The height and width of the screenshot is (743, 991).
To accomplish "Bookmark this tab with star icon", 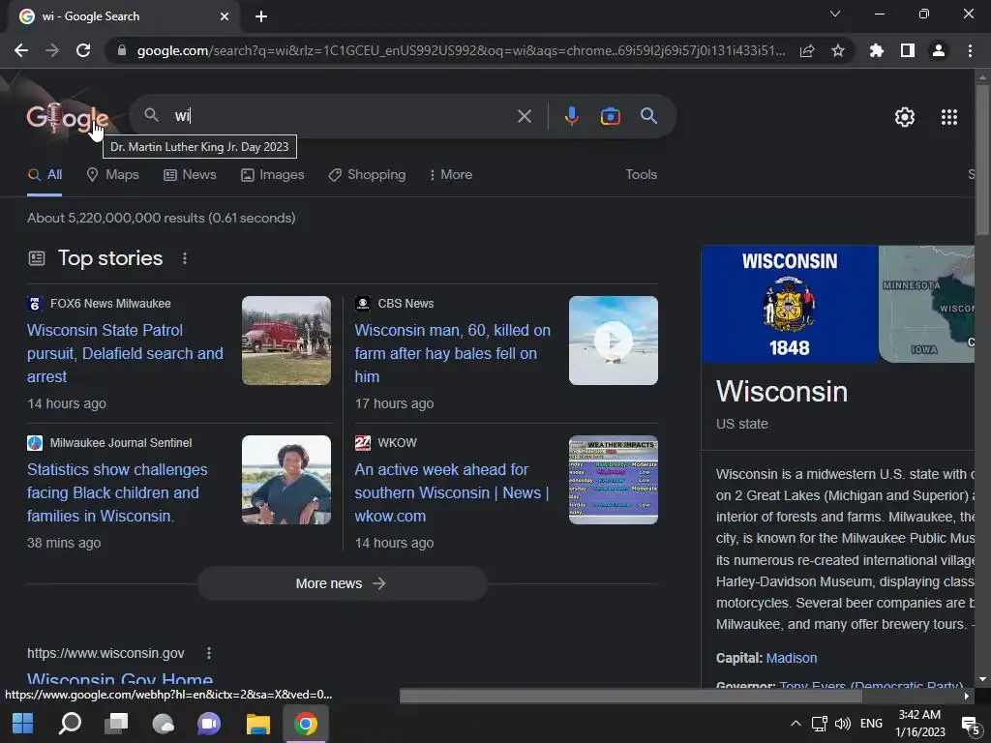I will pyautogui.click(x=837, y=51).
